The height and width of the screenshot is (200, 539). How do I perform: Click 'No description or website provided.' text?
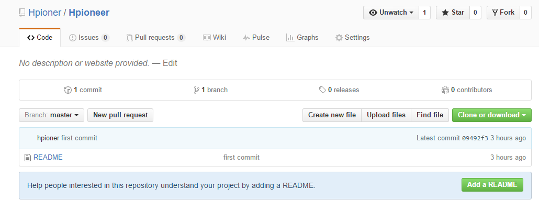click(84, 63)
